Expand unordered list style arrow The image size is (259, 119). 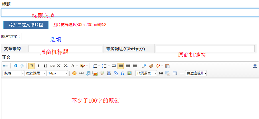pos(109,66)
